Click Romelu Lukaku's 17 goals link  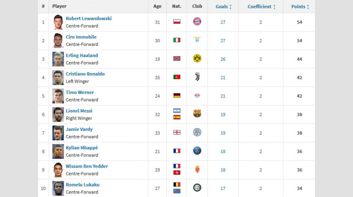(223, 189)
